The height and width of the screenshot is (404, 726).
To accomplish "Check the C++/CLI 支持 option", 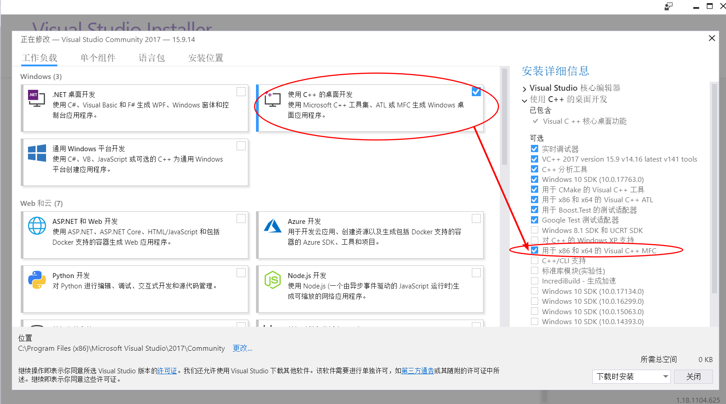I will tap(535, 260).
